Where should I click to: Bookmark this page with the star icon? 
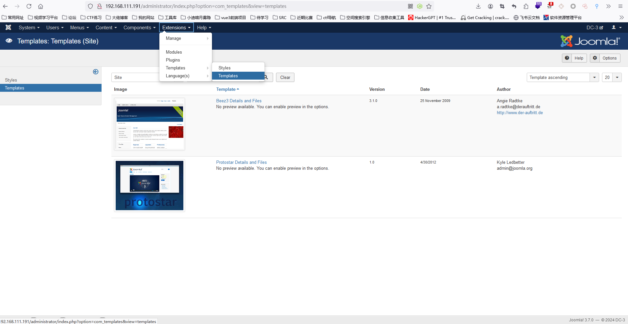[x=429, y=6]
